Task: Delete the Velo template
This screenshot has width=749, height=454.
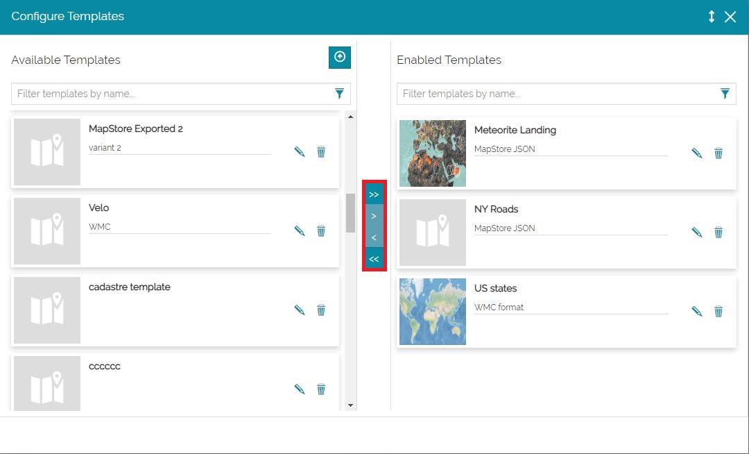Action: pyautogui.click(x=321, y=230)
